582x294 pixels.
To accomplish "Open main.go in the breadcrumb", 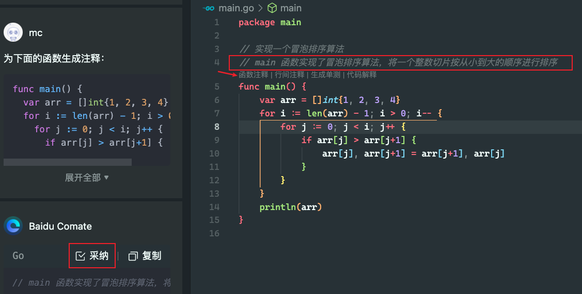I will (x=236, y=8).
